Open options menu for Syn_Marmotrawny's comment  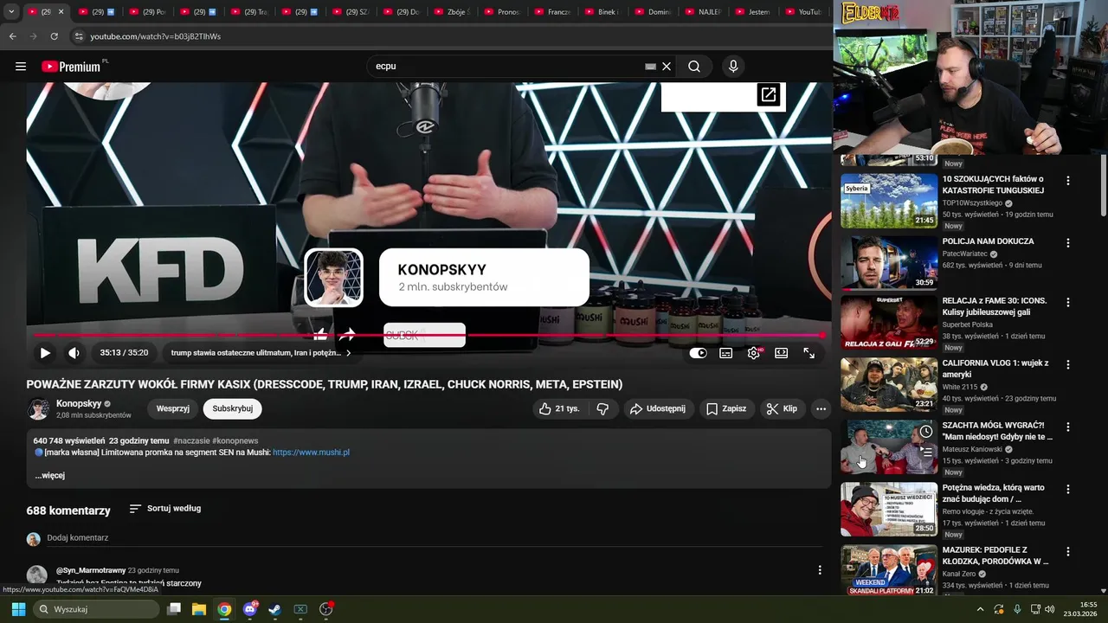pos(820,570)
